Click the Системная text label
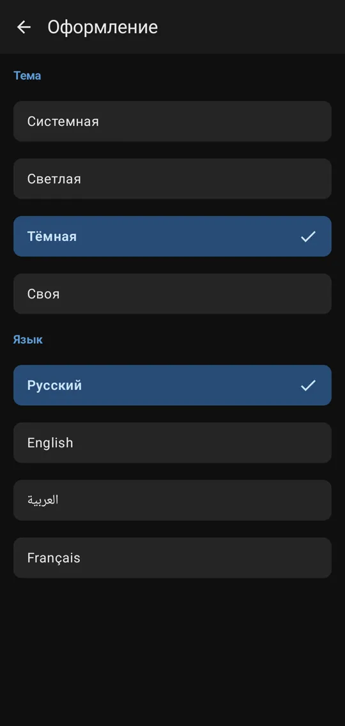The height and width of the screenshot is (726, 345). (63, 121)
